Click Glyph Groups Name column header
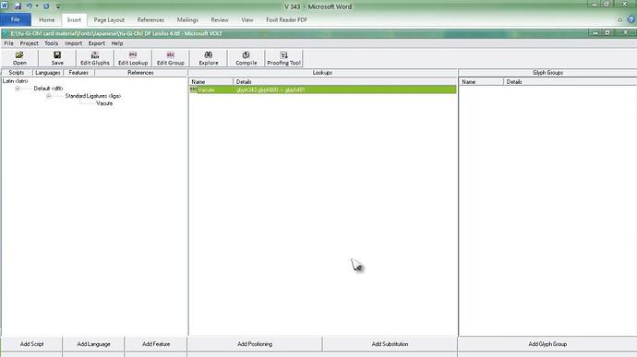This screenshot has width=637, height=357. (x=481, y=81)
